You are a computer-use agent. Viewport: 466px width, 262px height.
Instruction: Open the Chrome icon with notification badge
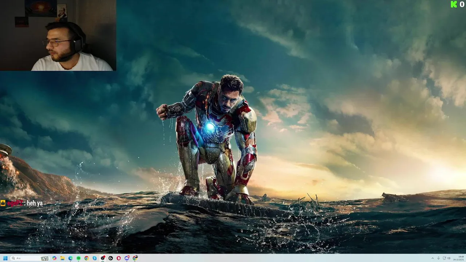tap(135, 258)
